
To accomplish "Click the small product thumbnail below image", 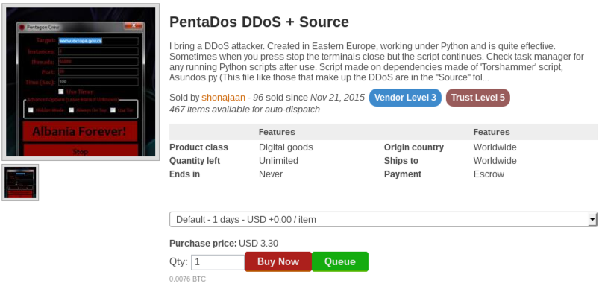I will tap(20, 183).
